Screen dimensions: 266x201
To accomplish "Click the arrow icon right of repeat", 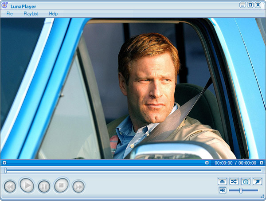I will pos(257,181).
